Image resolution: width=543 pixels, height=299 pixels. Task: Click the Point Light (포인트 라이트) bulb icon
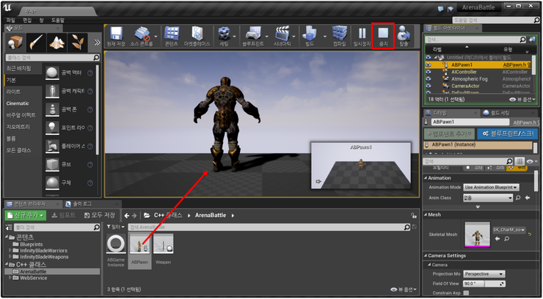tap(52, 128)
